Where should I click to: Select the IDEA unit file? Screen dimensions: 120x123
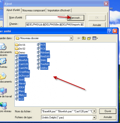pyautogui.click(x=20, y=87)
